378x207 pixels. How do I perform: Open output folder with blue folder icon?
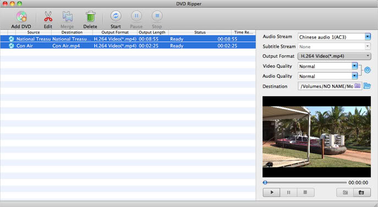[x=367, y=86]
